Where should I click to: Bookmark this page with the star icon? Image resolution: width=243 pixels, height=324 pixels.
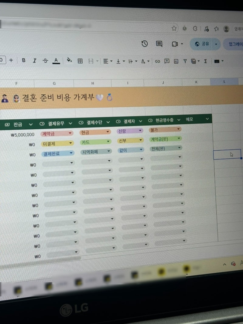(174, 28)
